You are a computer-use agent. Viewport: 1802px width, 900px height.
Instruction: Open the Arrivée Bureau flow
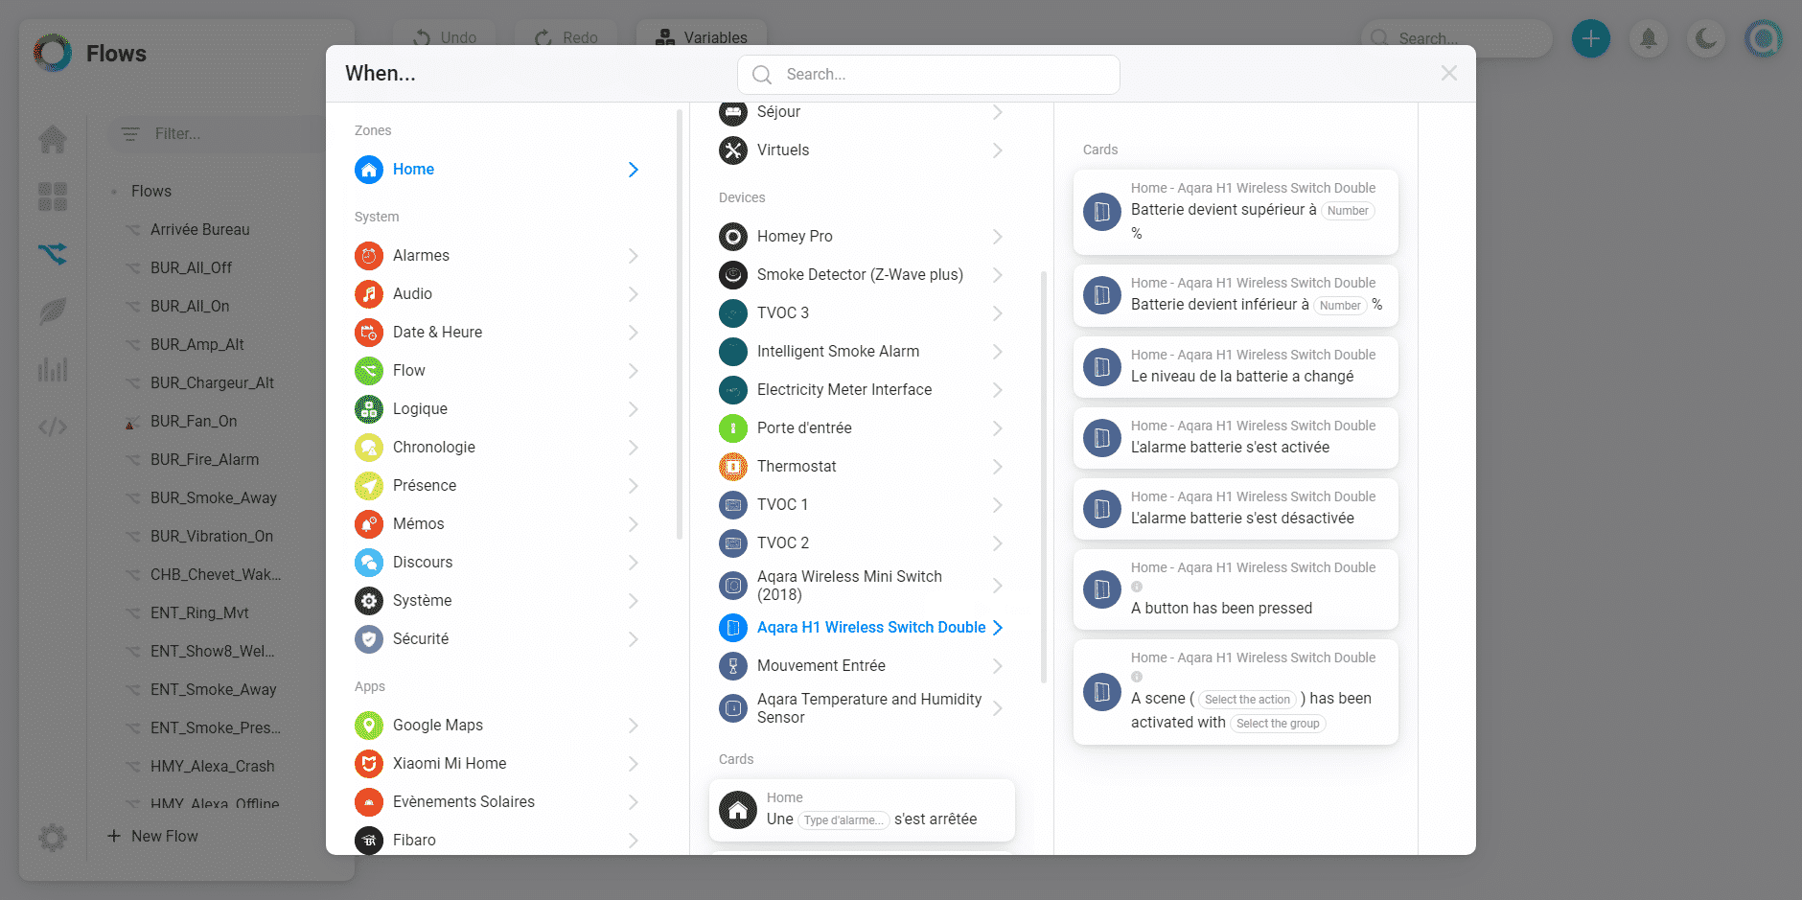199,229
